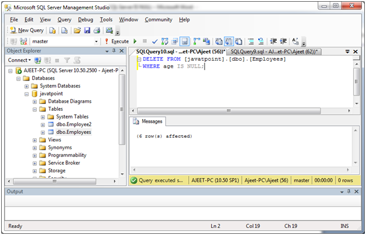Open the SQL Editor toolbar overflow arrow
The width and height of the screenshot is (366, 235).
tap(304, 43)
